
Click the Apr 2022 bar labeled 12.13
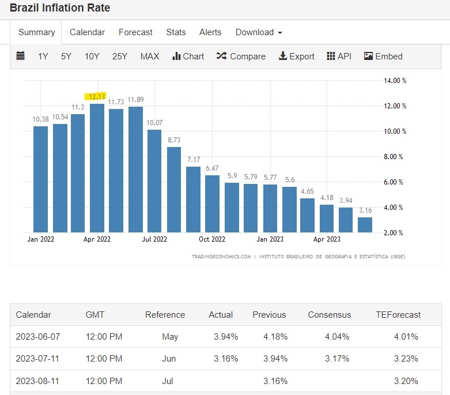pyautogui.click(x=97, y=168)
